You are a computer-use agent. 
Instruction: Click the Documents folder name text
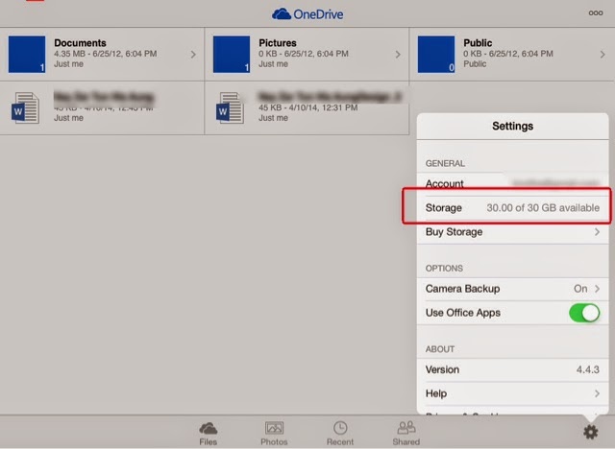tap(80, 42)
